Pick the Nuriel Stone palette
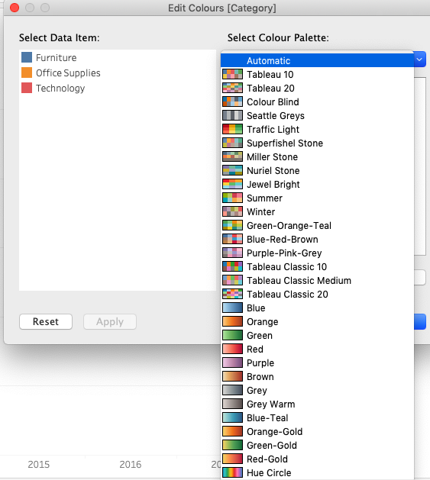The height and width of the screenshot is (480, 430). point(317,170)
